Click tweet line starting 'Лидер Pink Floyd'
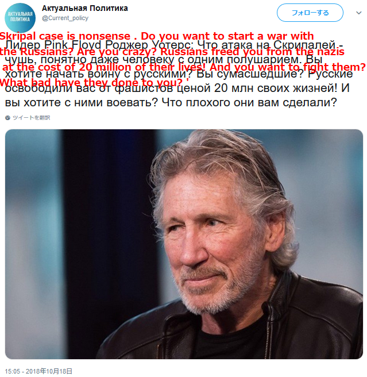The width and height of the screenshot is (367, 377). point(173,45)
